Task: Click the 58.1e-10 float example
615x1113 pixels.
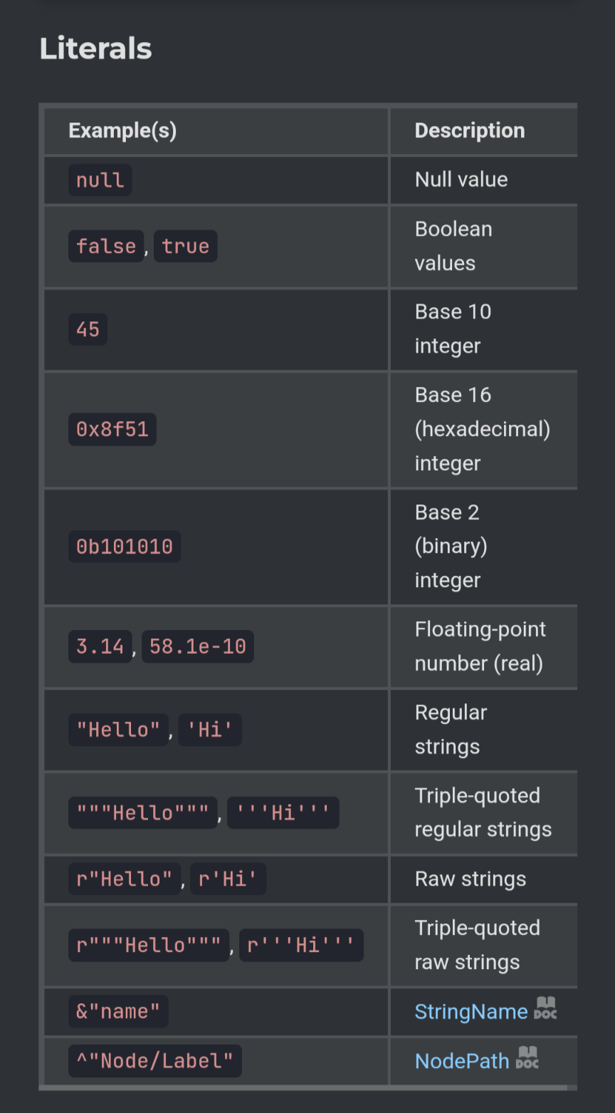Action: [198, 647]
